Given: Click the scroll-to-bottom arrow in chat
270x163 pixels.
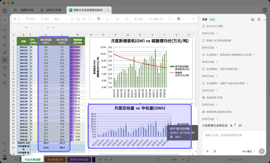Looking at the screenshot, I should (x=235, y=124).
